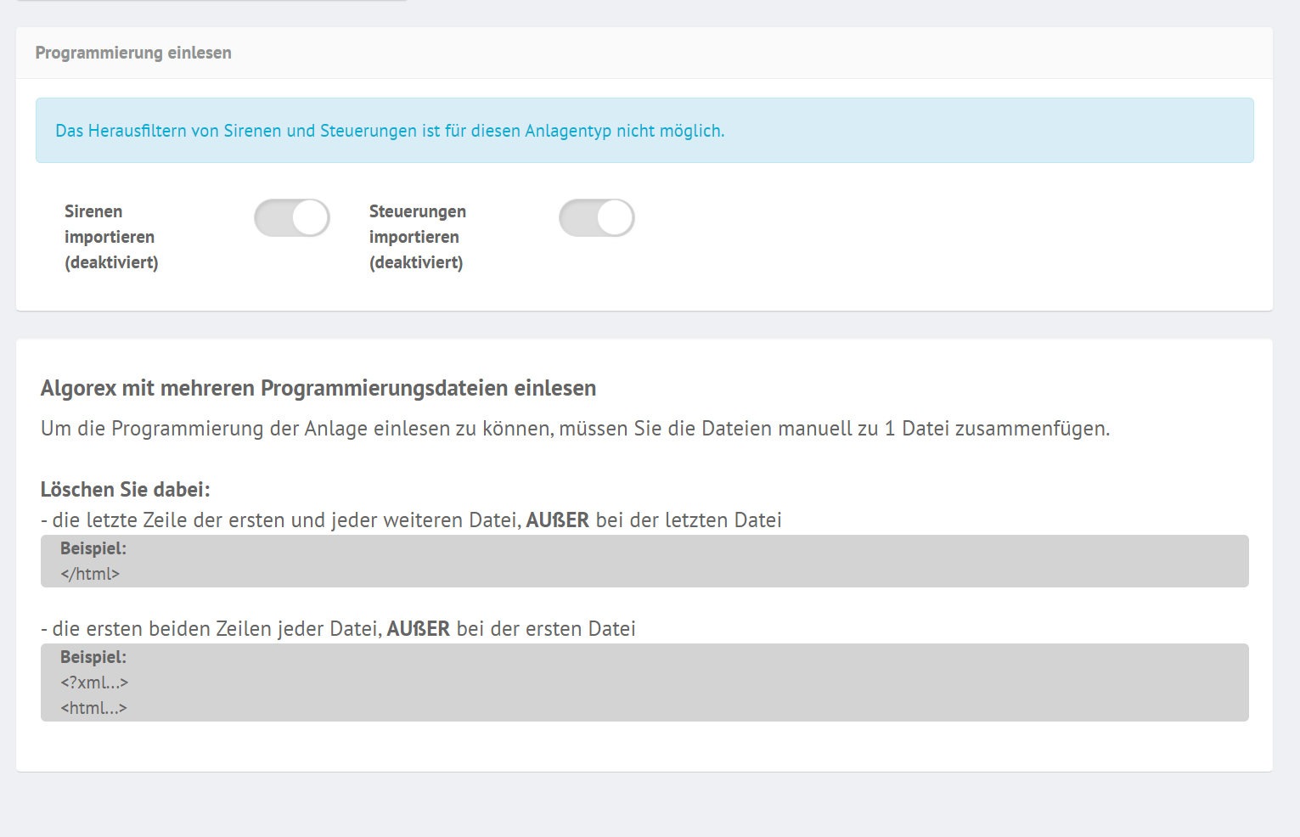Click the line '- die letzte Zeile der ersten'
The height and width of the screenshot is (837, 1300).
click(x=411, y=520)
